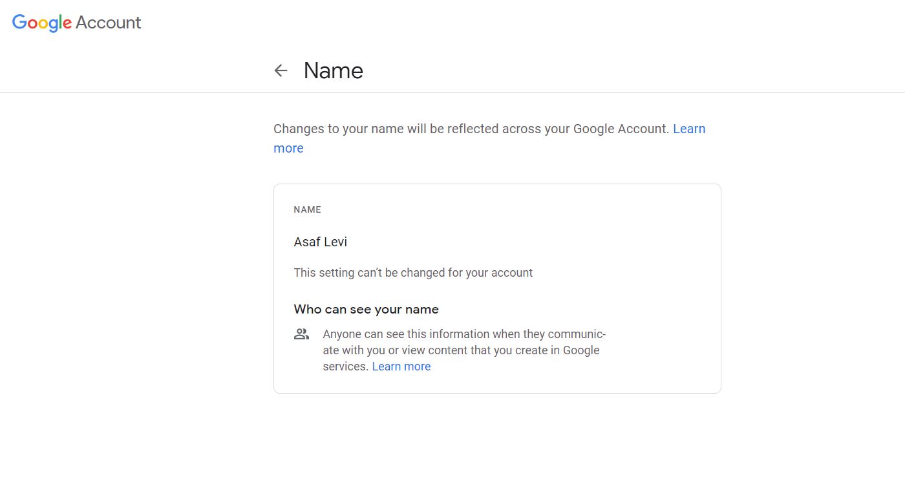Select the first name Asaf
This screenshot has width=905, height=501.
(x=306, y=242)
